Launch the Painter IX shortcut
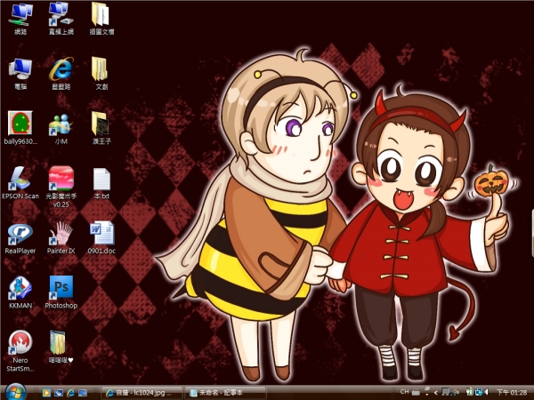534x400 pixels. (x=61, y=238)
